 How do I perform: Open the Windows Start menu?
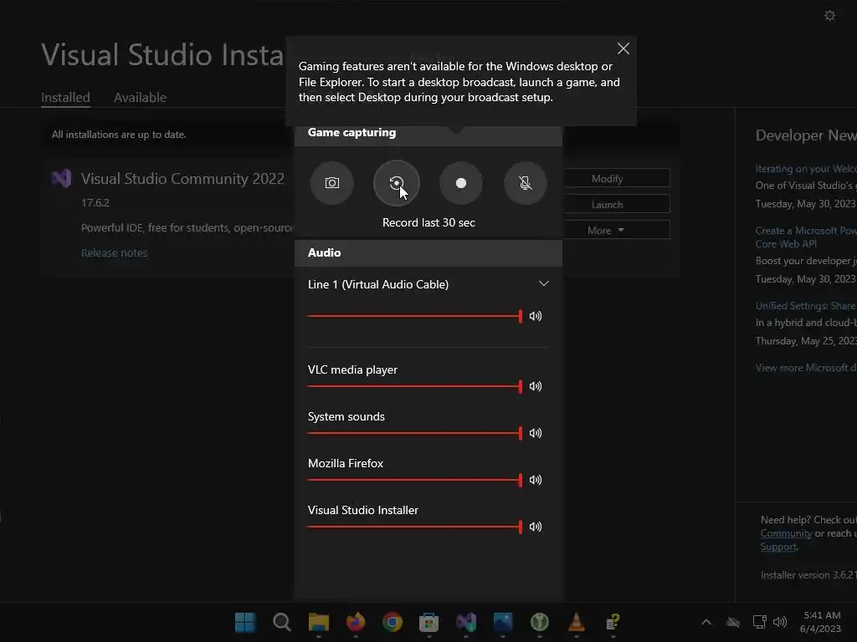[x=245, y=622]
